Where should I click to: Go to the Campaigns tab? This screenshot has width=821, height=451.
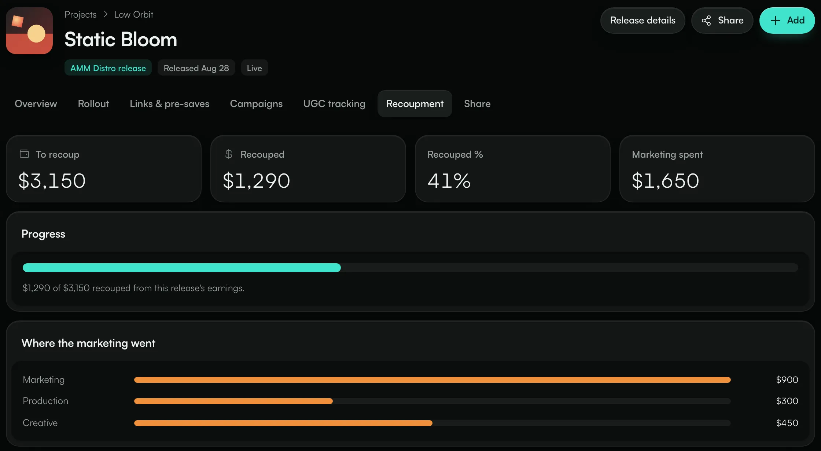pos(256,104)
